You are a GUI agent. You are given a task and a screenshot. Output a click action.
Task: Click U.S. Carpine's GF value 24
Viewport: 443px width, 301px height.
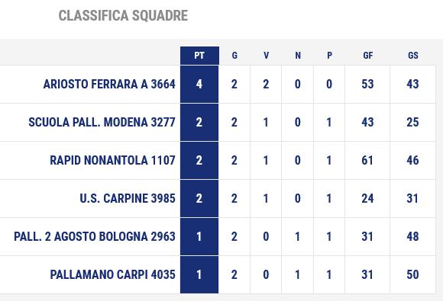[367, 198]
